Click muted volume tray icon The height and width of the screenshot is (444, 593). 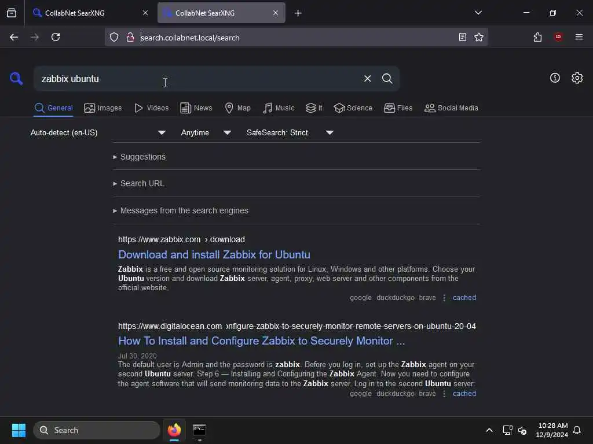[523, 430]
